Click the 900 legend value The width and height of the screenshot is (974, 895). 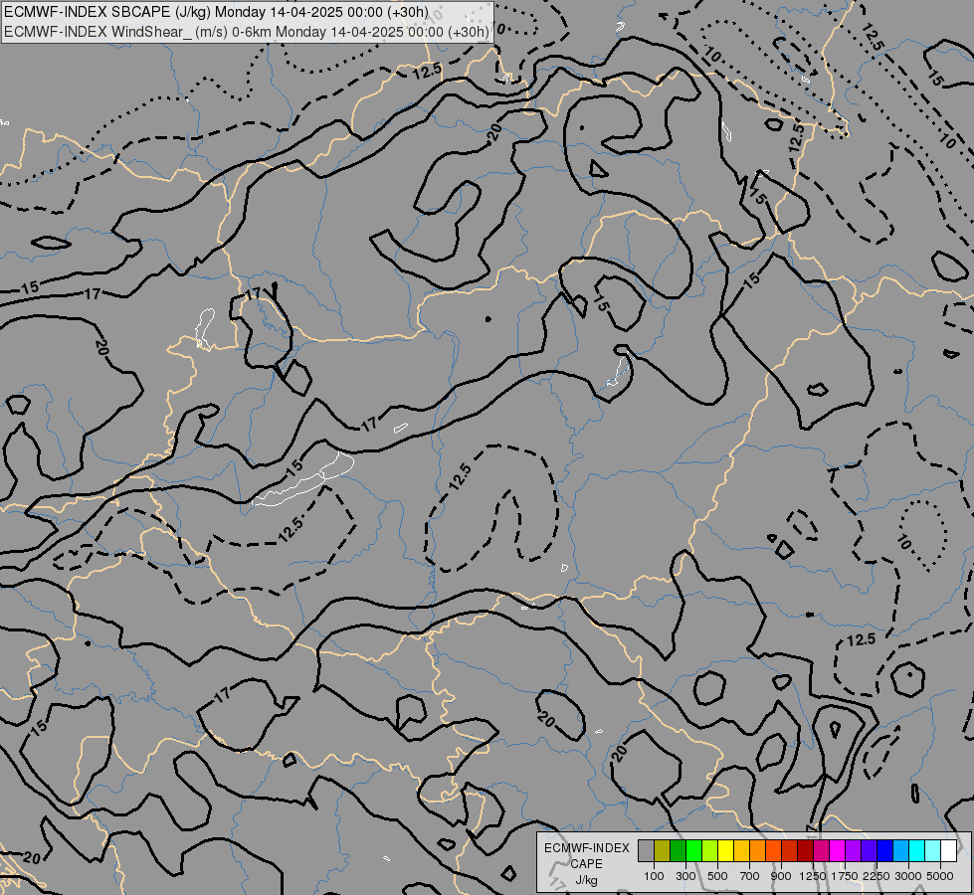coord(781,876)
